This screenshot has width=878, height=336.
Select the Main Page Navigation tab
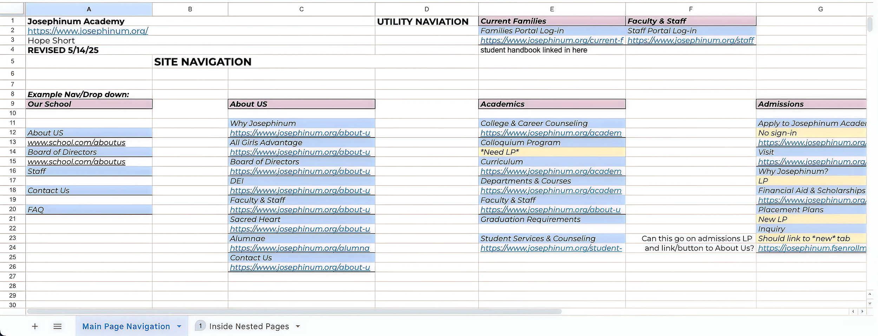pos(126,327)
